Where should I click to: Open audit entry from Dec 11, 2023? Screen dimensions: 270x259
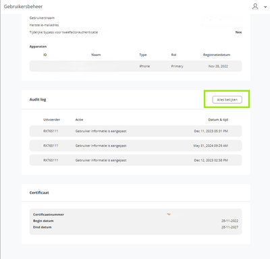136,131
